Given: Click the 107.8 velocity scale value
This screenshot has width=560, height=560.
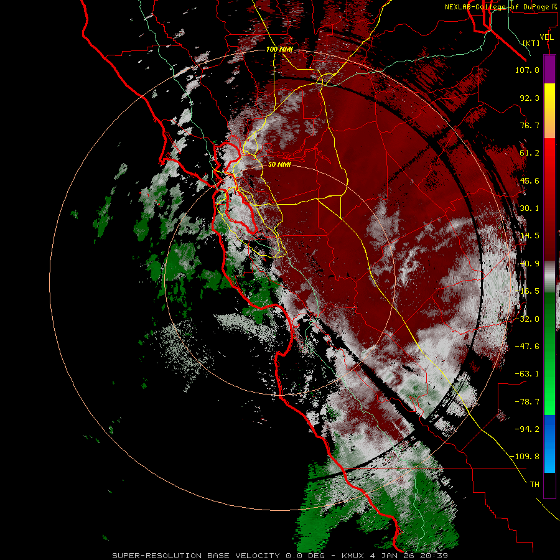Looking at the screenshot, I should click(x=527, y=70).
